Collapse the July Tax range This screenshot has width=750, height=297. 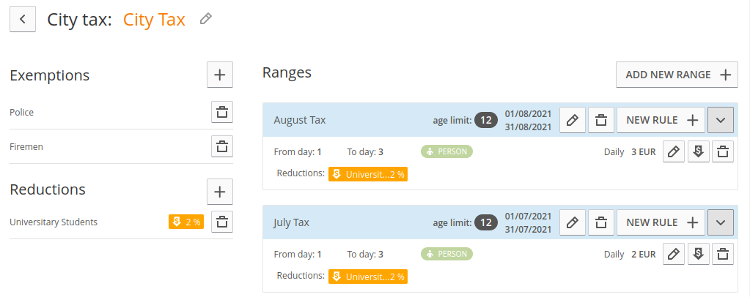pos(721,222)
